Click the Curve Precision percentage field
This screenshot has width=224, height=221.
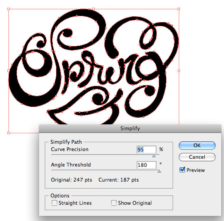click(146, 150)
